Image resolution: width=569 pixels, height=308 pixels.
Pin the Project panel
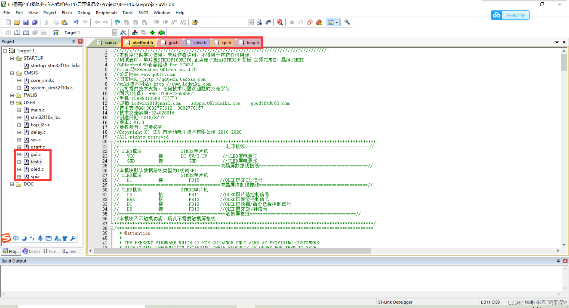pyautogui.click(x=73, y=41)
